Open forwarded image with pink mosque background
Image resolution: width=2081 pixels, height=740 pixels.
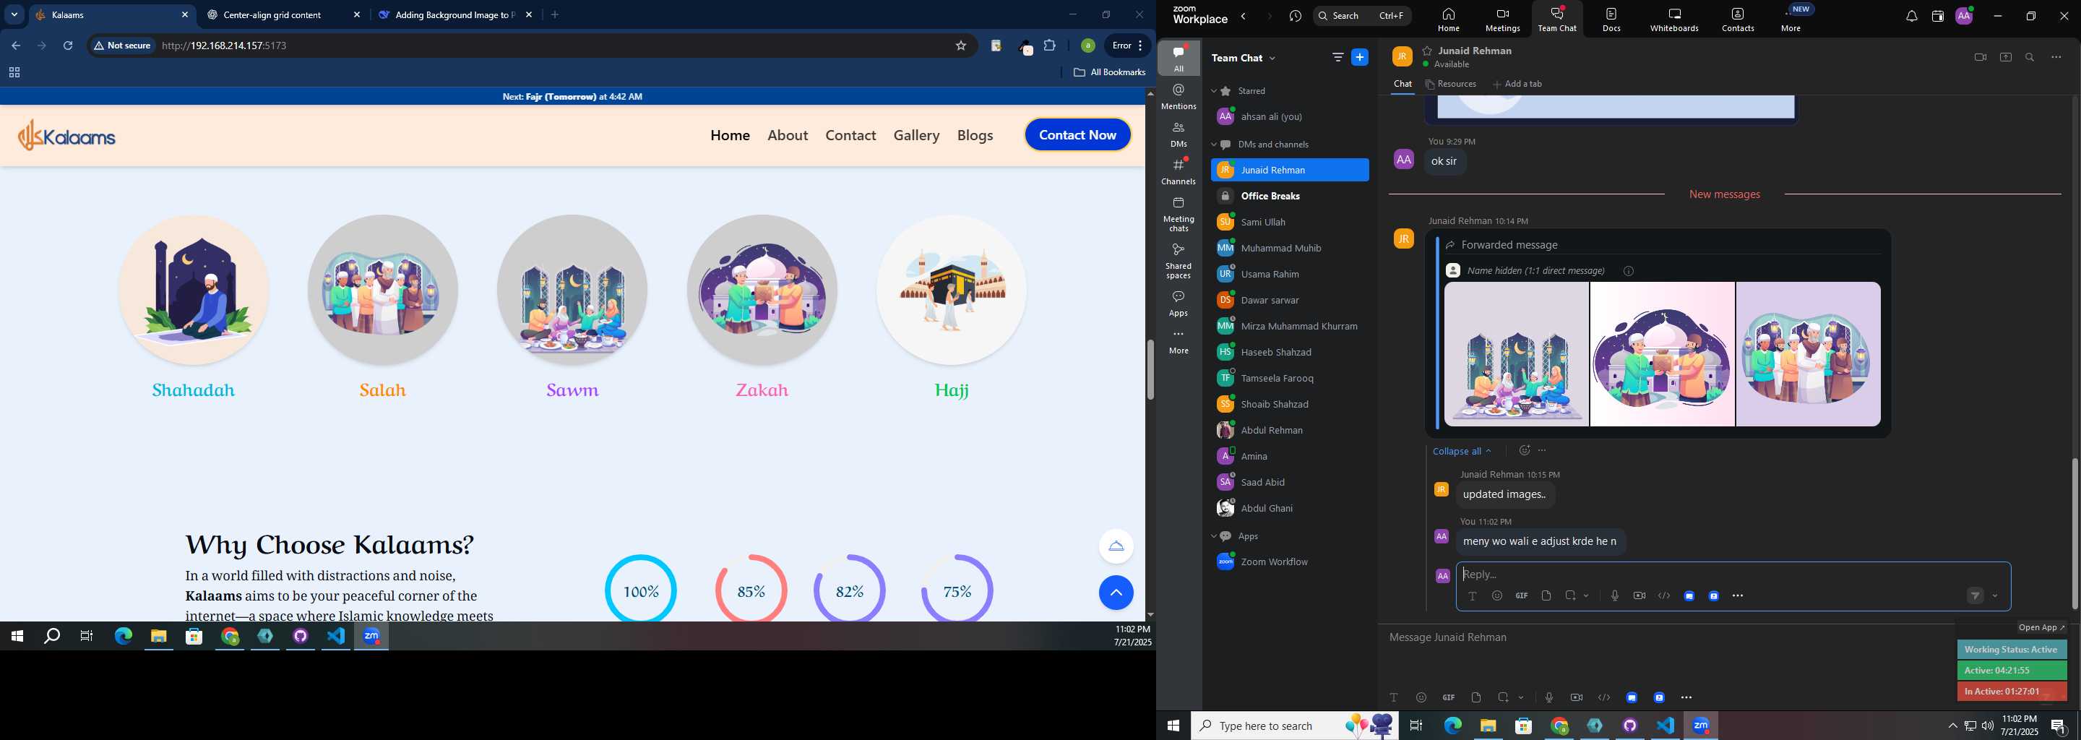1662,354
